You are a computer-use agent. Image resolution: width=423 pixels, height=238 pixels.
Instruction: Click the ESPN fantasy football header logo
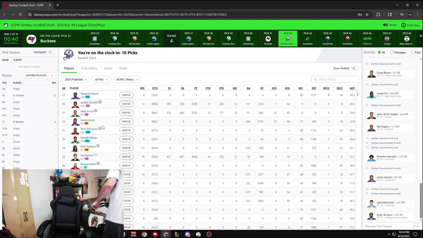click(6, 25)
